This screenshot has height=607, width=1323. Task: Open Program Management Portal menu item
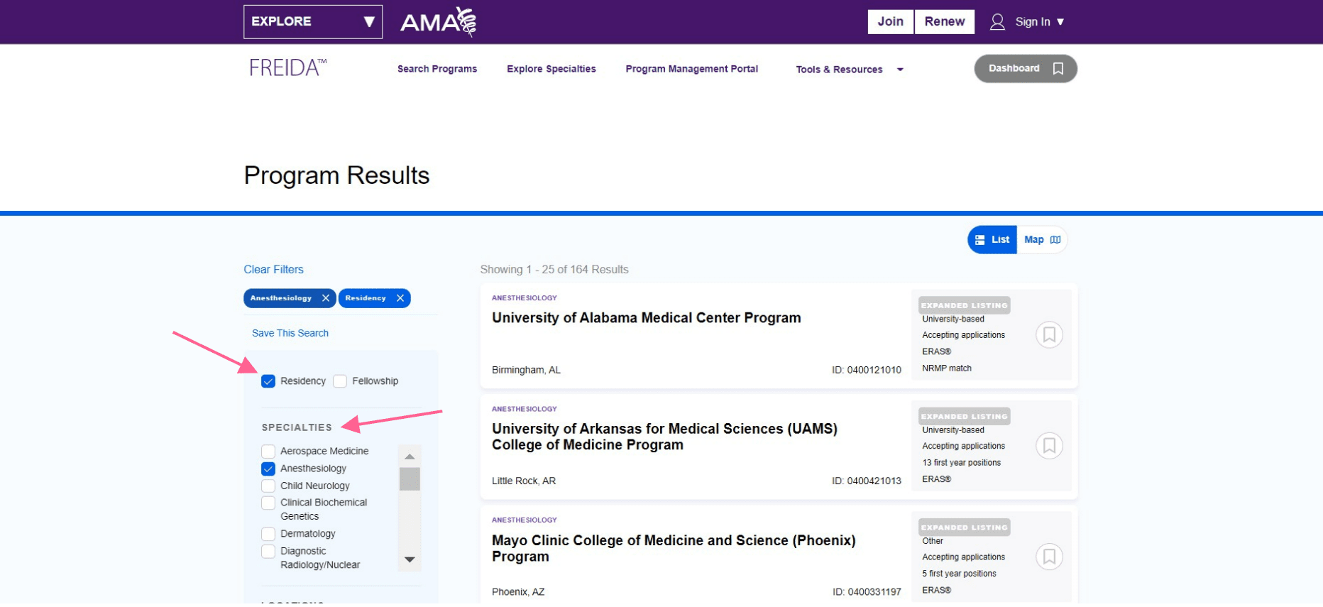(x=692, y=69)
